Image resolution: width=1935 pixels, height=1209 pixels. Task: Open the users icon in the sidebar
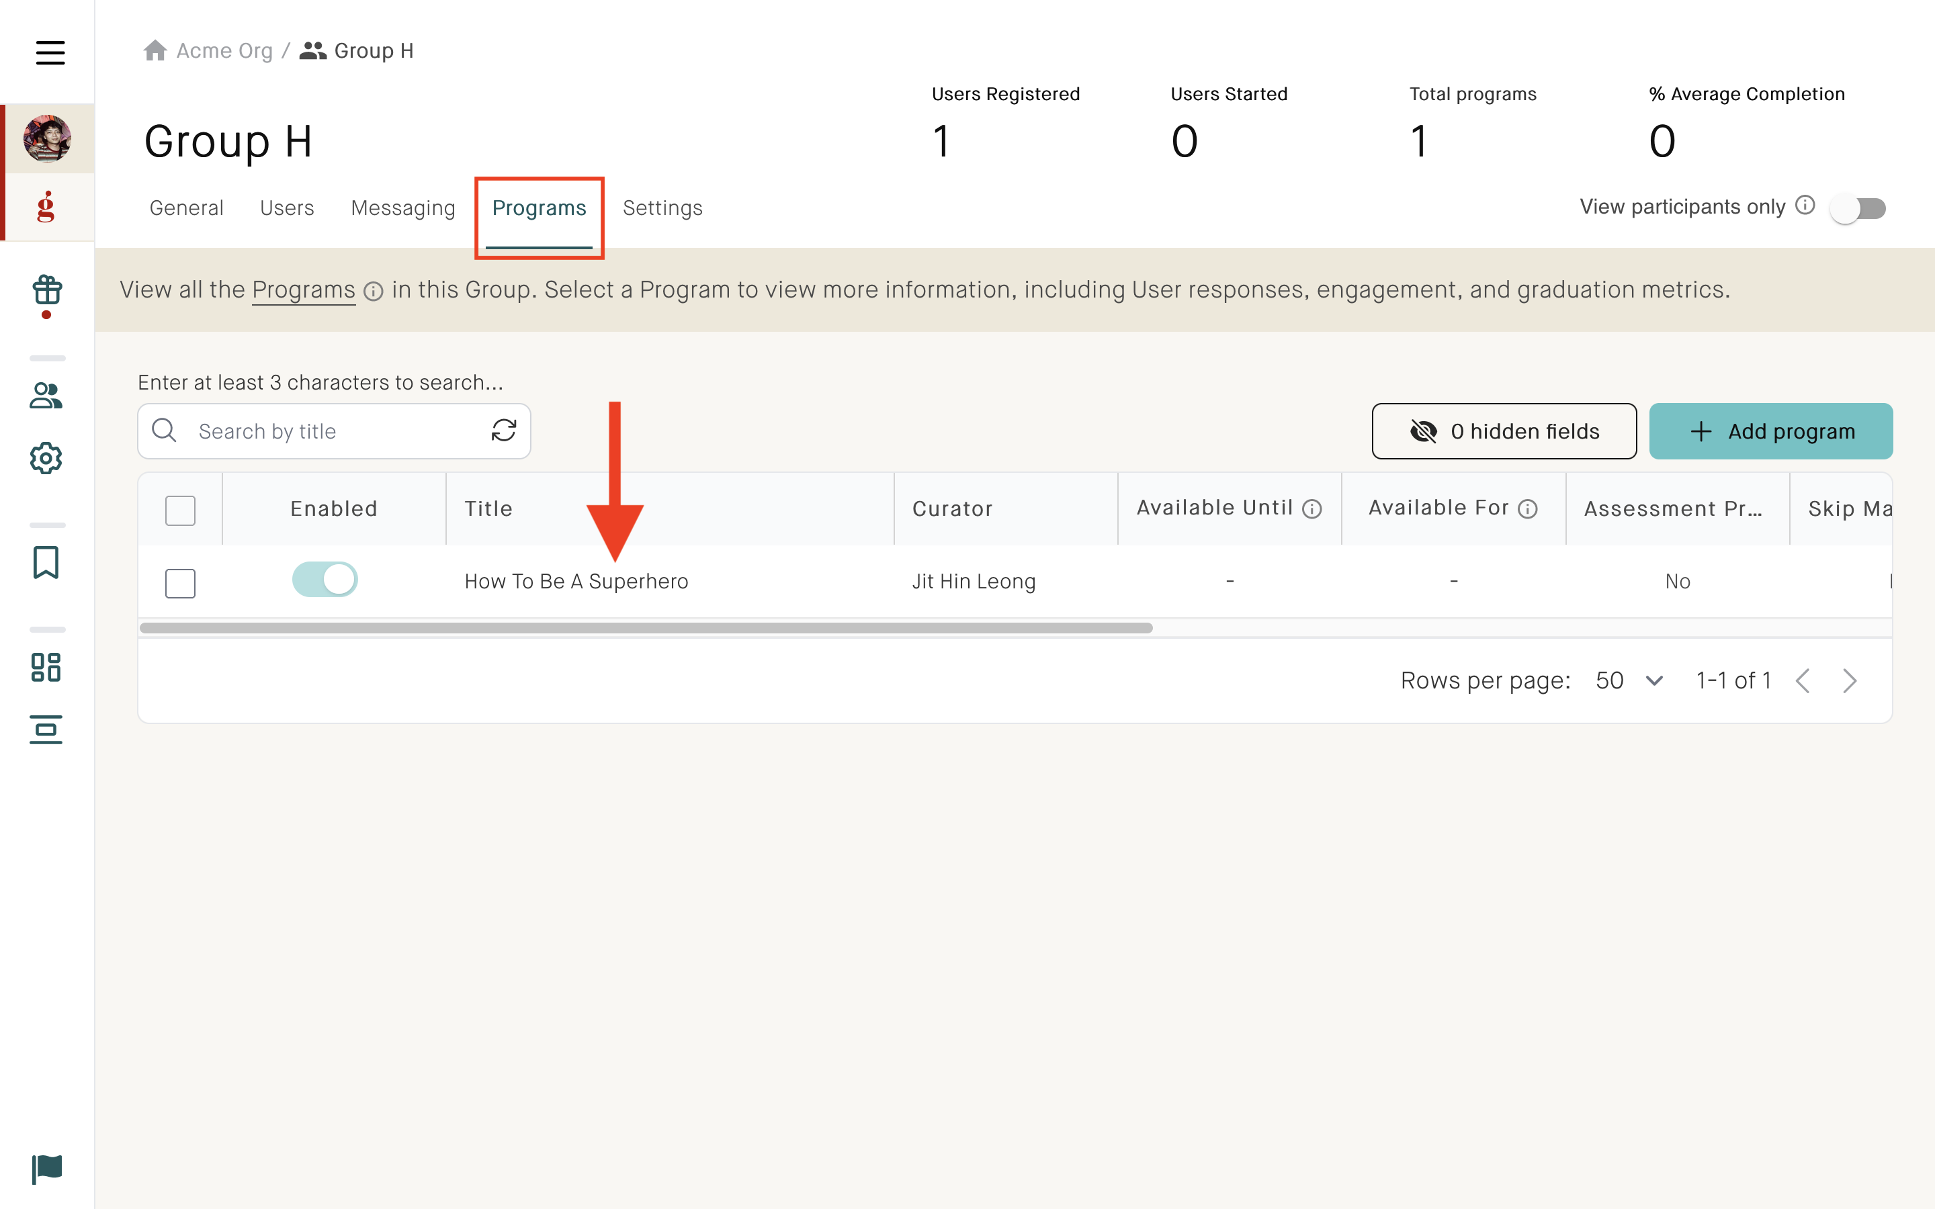[x=46, y=395]
